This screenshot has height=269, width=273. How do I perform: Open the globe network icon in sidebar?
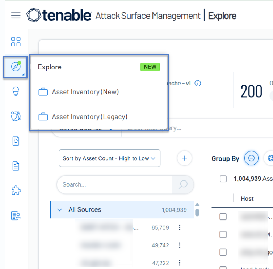(x=16, y=116)
